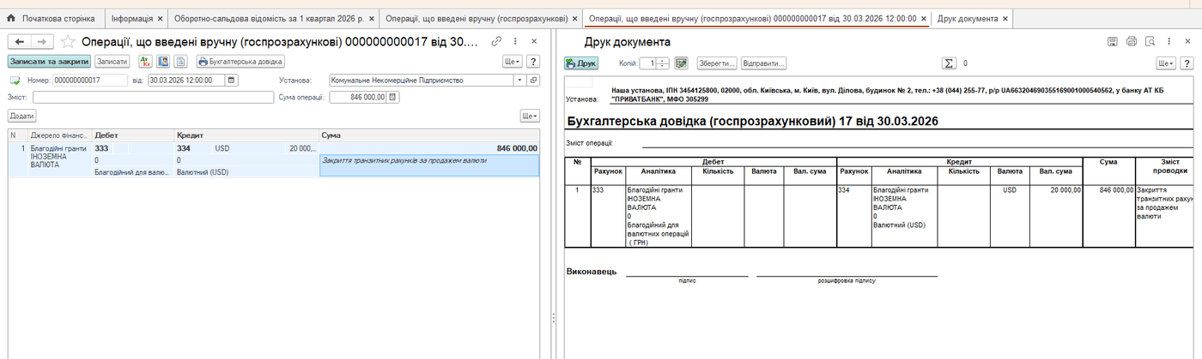Click the posted-status icon beside Номер
The image size is (1202, 359).
point(15,81)
